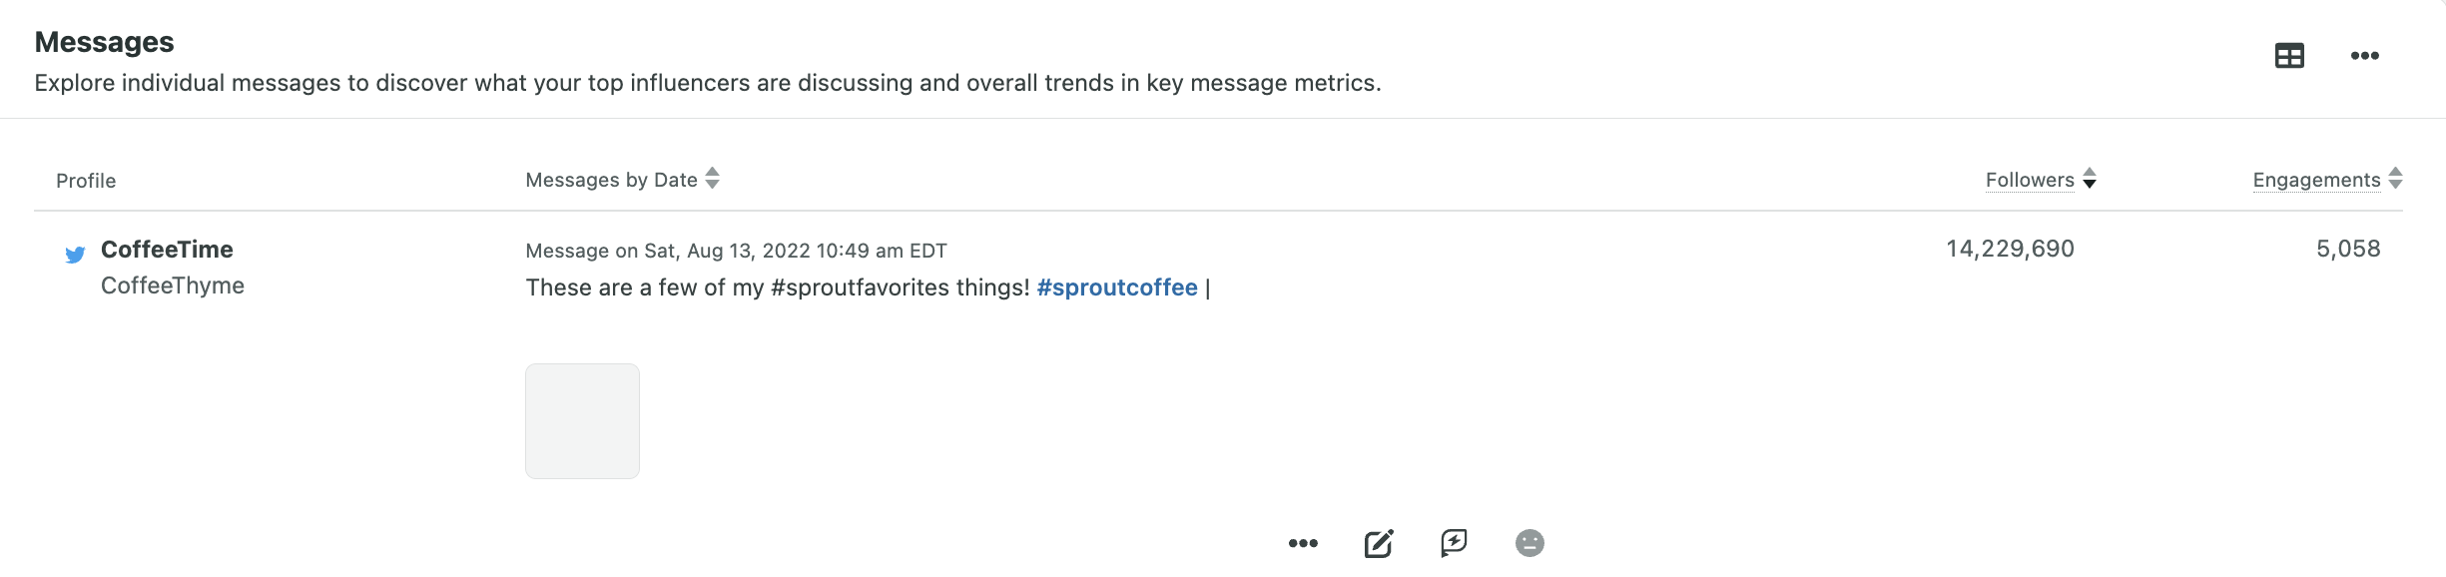The width and height of the screenshot is (2446, 577).
Task: Set sentiment using the neutral face icon
Action: [1529, 543]
